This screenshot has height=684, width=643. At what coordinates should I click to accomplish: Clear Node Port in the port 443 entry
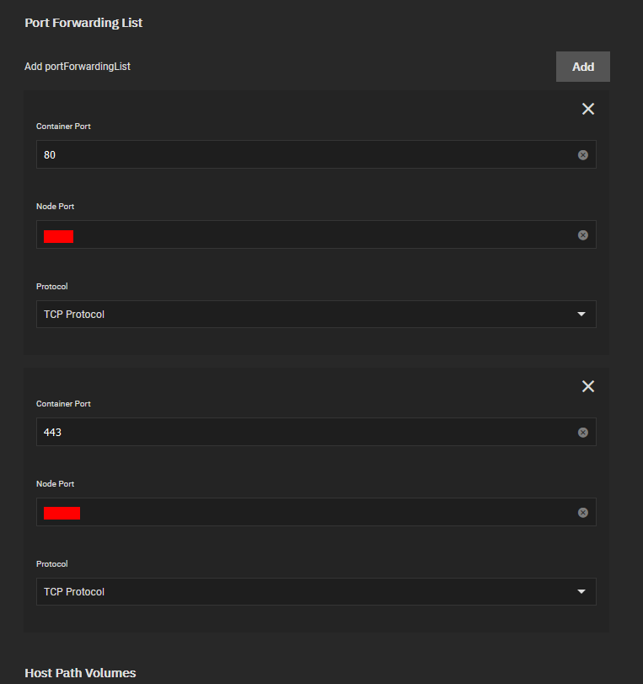pos(582,513)
